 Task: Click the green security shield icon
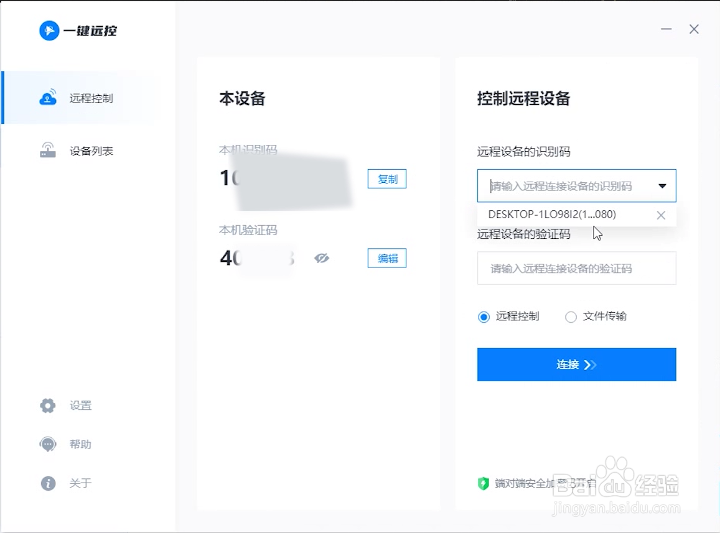(x=484, y=484)
